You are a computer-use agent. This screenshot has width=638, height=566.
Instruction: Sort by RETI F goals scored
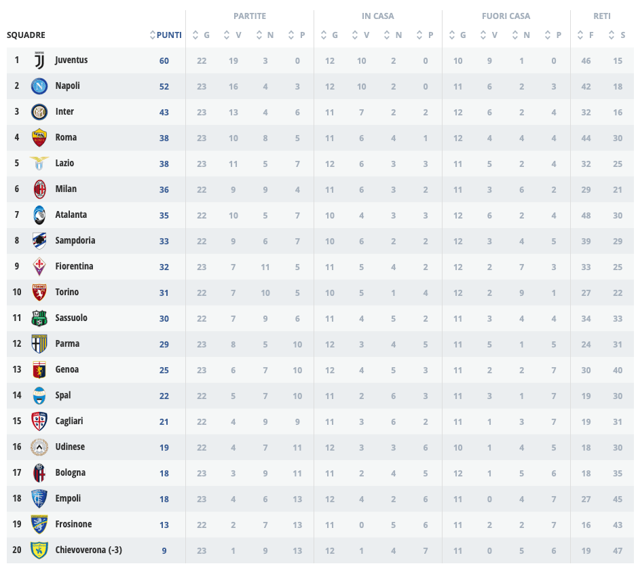tap(586, 35)
